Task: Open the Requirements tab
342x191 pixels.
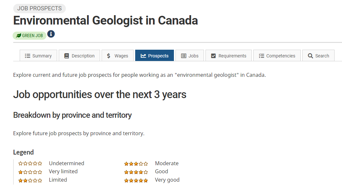Action: tap(228, 55)
